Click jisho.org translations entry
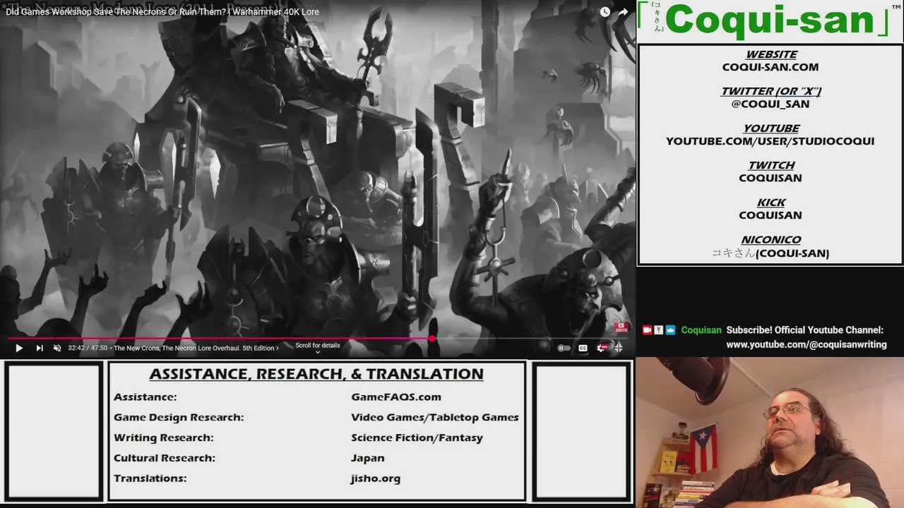The width and height of the screenshot is (904, 508). [376, 478]
